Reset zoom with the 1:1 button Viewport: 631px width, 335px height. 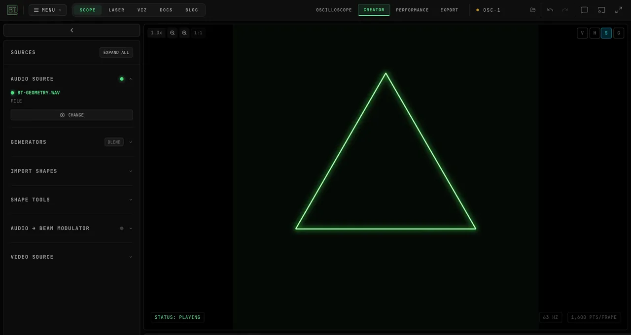(x=198, y=33)
